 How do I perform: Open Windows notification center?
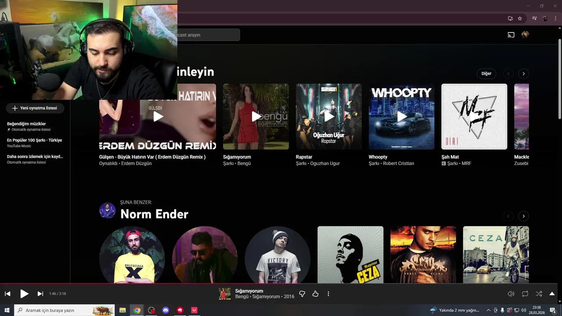click(553, 310)
